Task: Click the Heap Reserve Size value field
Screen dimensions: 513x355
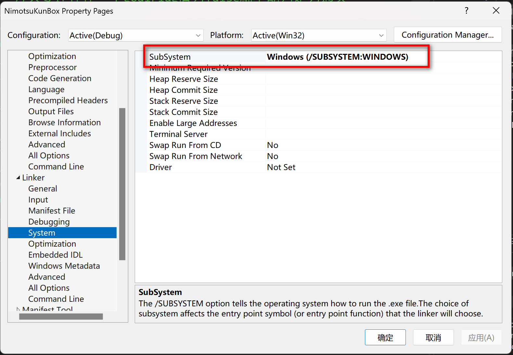Action: tap(383, 79)
